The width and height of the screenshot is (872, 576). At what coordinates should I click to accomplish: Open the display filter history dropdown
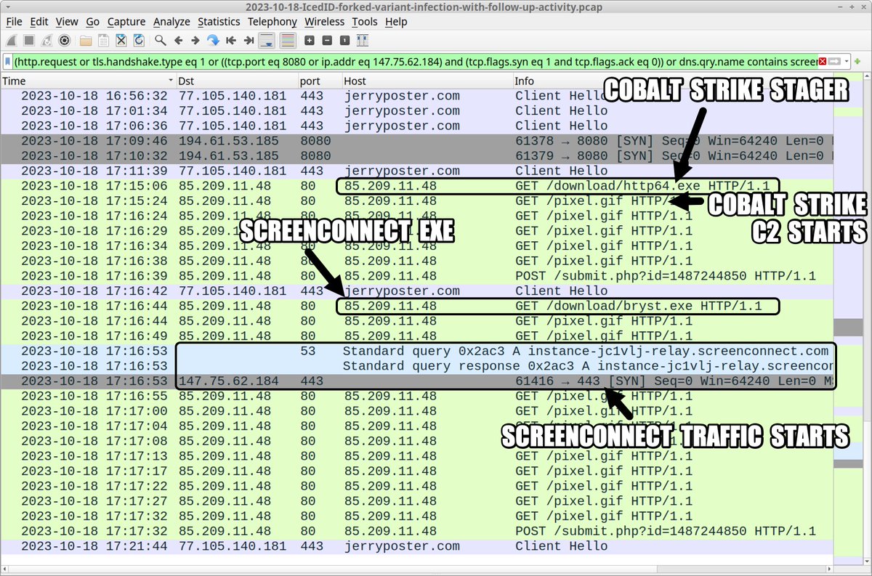[x=847, y=62]
